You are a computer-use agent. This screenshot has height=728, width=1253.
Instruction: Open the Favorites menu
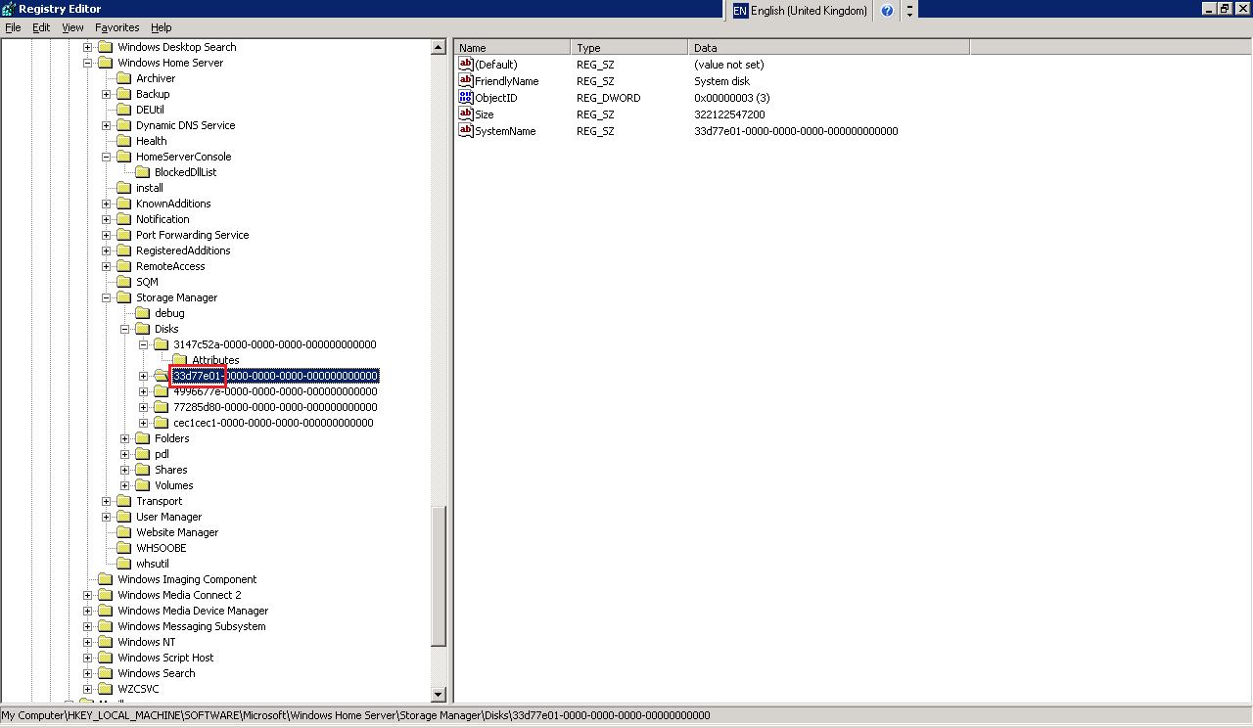coord(117,27)
